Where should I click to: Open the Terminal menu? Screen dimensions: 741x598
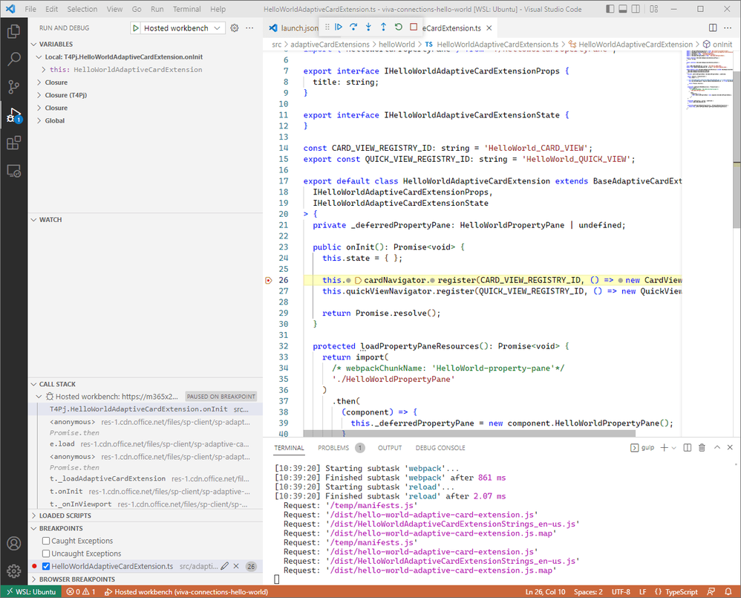coord(186,9)
